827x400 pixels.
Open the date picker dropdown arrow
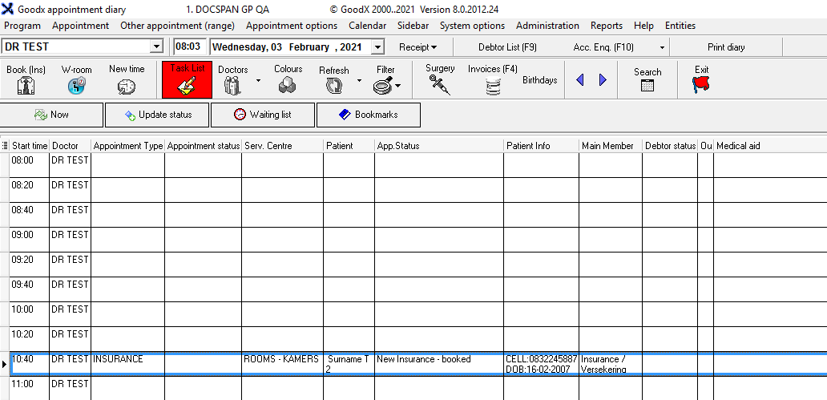pyautogui.click(x=378, y=47)
